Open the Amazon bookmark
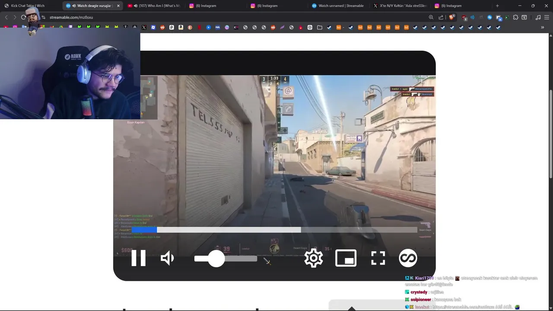 coord(181,27)
